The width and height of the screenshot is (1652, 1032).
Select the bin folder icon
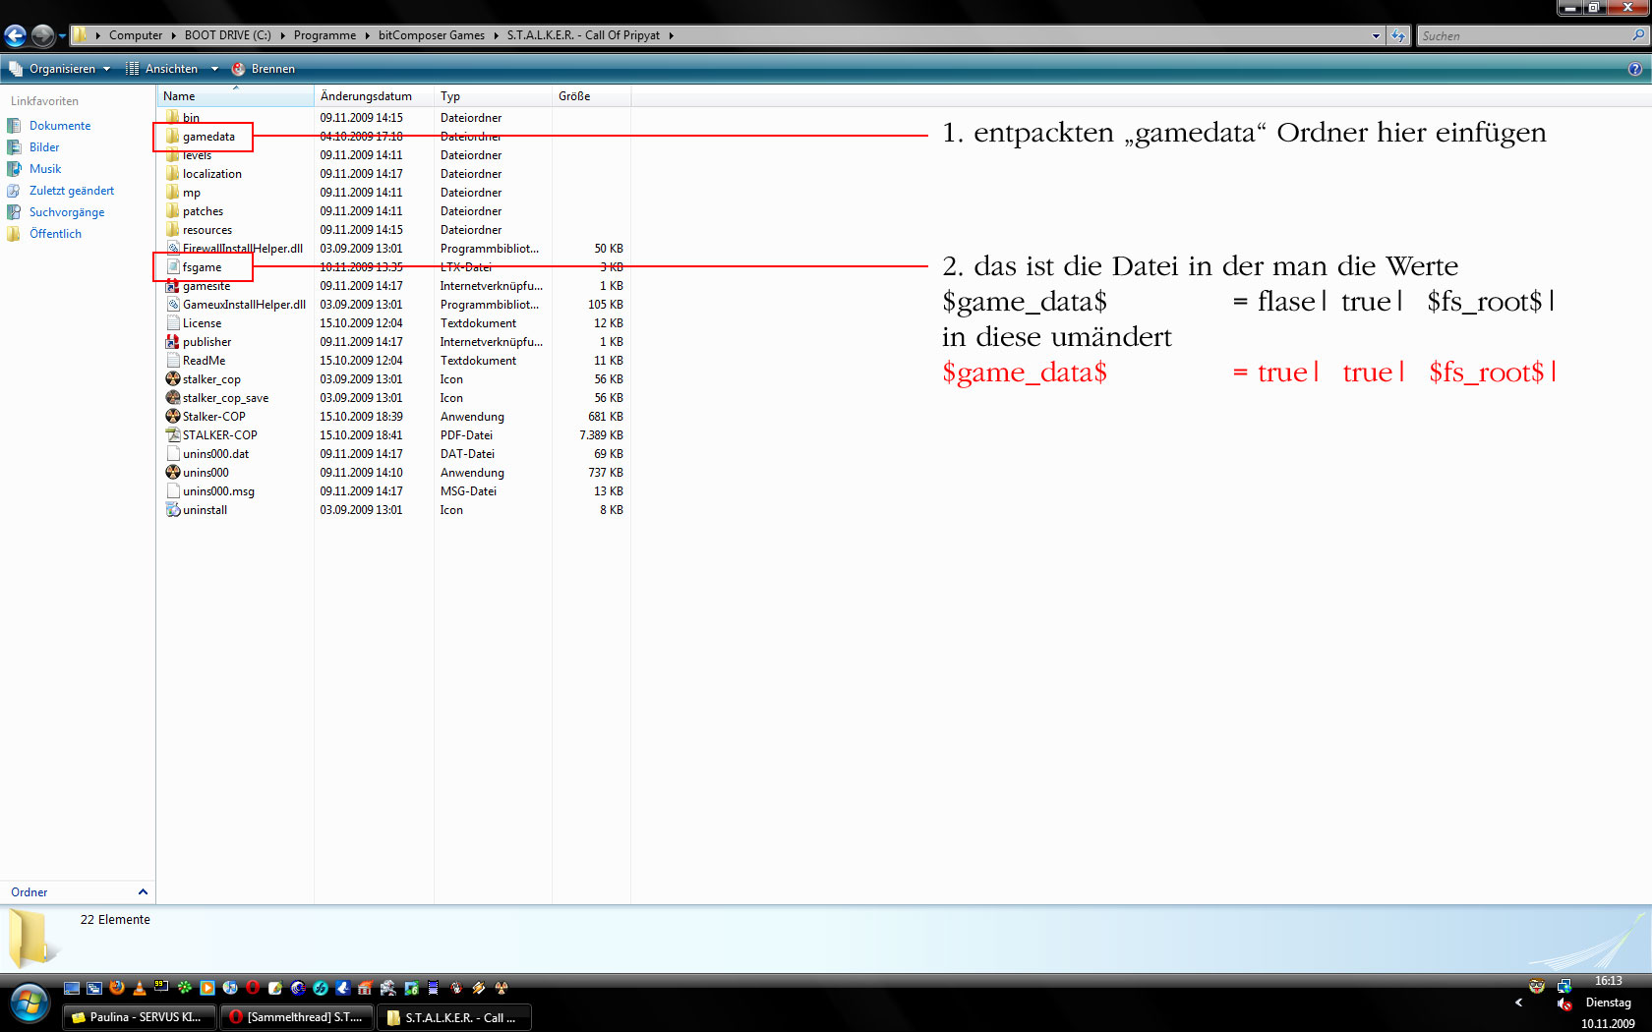click(173, 117)
